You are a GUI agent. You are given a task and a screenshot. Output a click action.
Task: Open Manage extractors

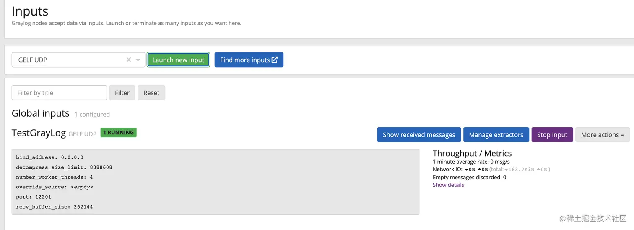coord(496,135)
